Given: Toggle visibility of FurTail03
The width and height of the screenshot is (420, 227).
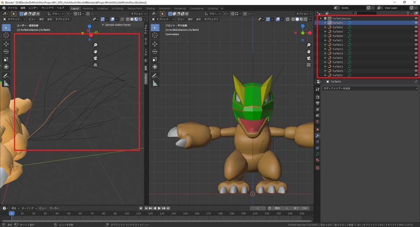Looking at the screenshot, I should (x=416, y=31).
